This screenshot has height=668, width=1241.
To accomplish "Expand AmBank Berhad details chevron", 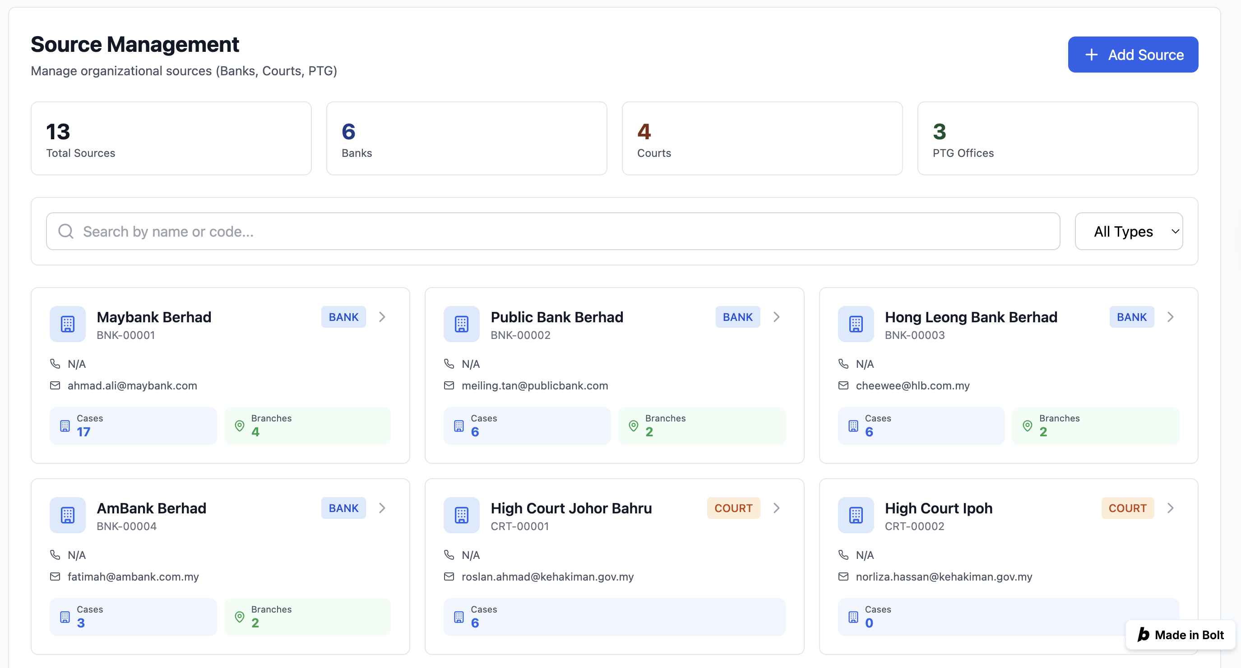I will 382,508.
